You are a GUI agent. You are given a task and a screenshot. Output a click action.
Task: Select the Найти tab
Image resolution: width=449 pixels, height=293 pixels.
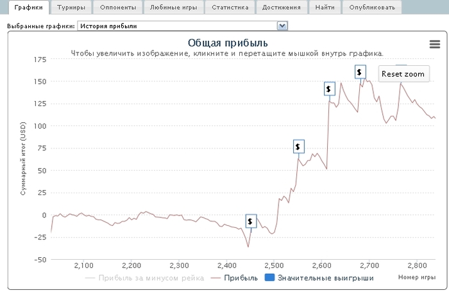point(325,8)
